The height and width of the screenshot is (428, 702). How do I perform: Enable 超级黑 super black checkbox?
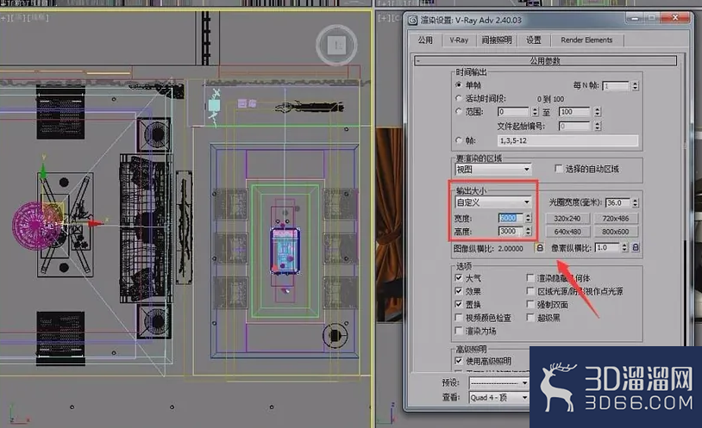pyautogui.click(x=530, y=318)
